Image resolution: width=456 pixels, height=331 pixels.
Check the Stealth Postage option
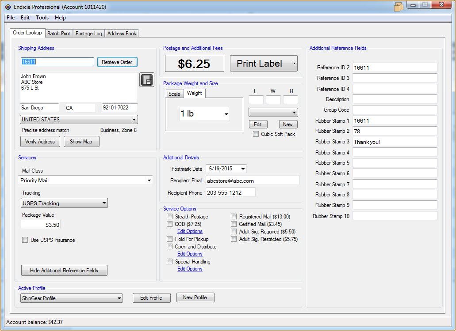pyautogui.click(x=169, y=216)
